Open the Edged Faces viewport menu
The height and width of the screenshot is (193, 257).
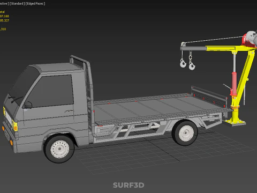coord(35,4)
